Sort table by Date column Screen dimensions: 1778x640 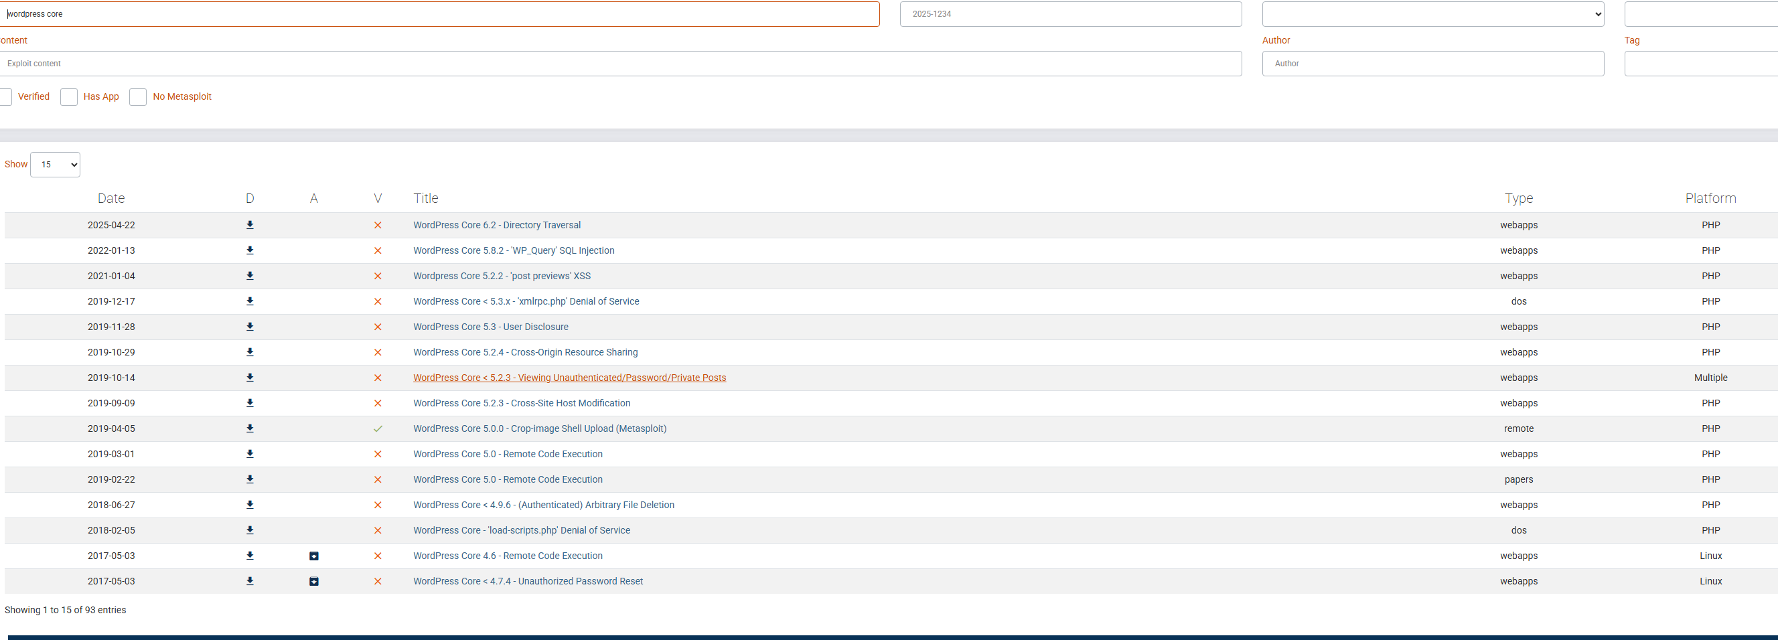point(111,199)
